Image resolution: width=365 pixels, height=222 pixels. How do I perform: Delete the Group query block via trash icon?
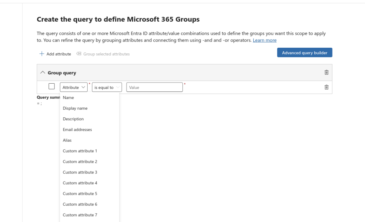click(327, 73)
